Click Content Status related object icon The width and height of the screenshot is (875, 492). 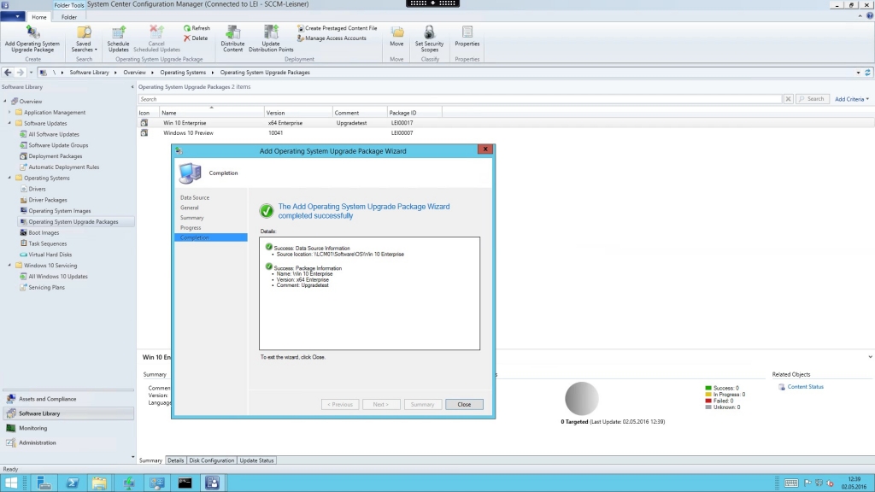(x=782, y=387)
